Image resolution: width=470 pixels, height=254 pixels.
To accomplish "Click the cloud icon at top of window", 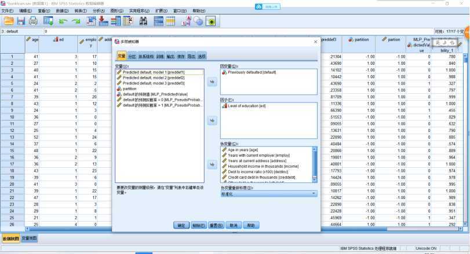I will 258,6.
